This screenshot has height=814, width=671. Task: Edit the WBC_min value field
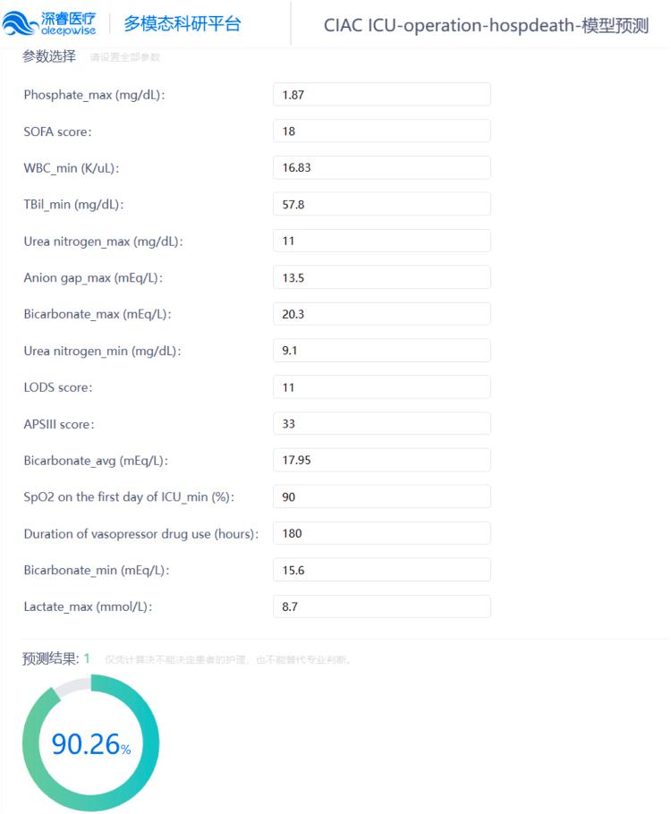click(x=382, y=167)
